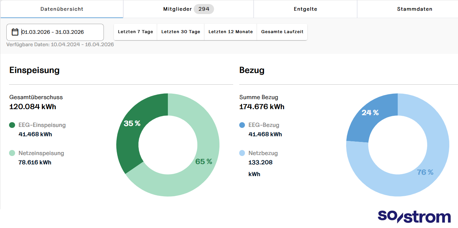Image resolution: width=458 pixels, height=228 pixels.
Task: Click the Mitglieder member count badge 294
Action: click(x=204, y=9)
